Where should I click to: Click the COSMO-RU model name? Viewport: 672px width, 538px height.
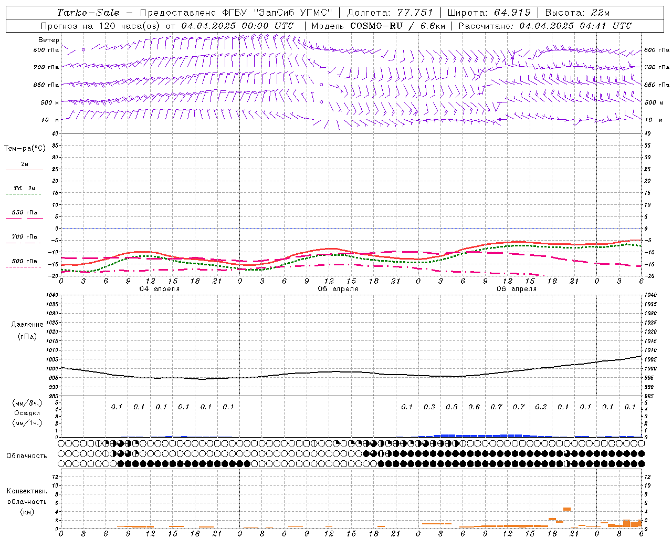(x=376, y=26)
